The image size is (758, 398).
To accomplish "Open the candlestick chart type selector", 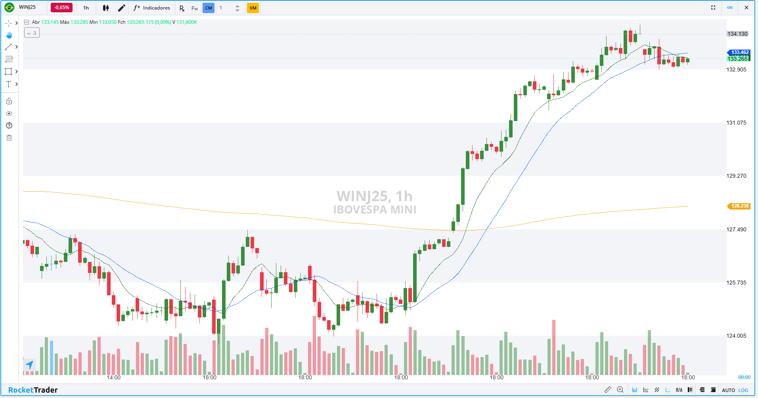I will pyautogui.click(x=106, y=8).
